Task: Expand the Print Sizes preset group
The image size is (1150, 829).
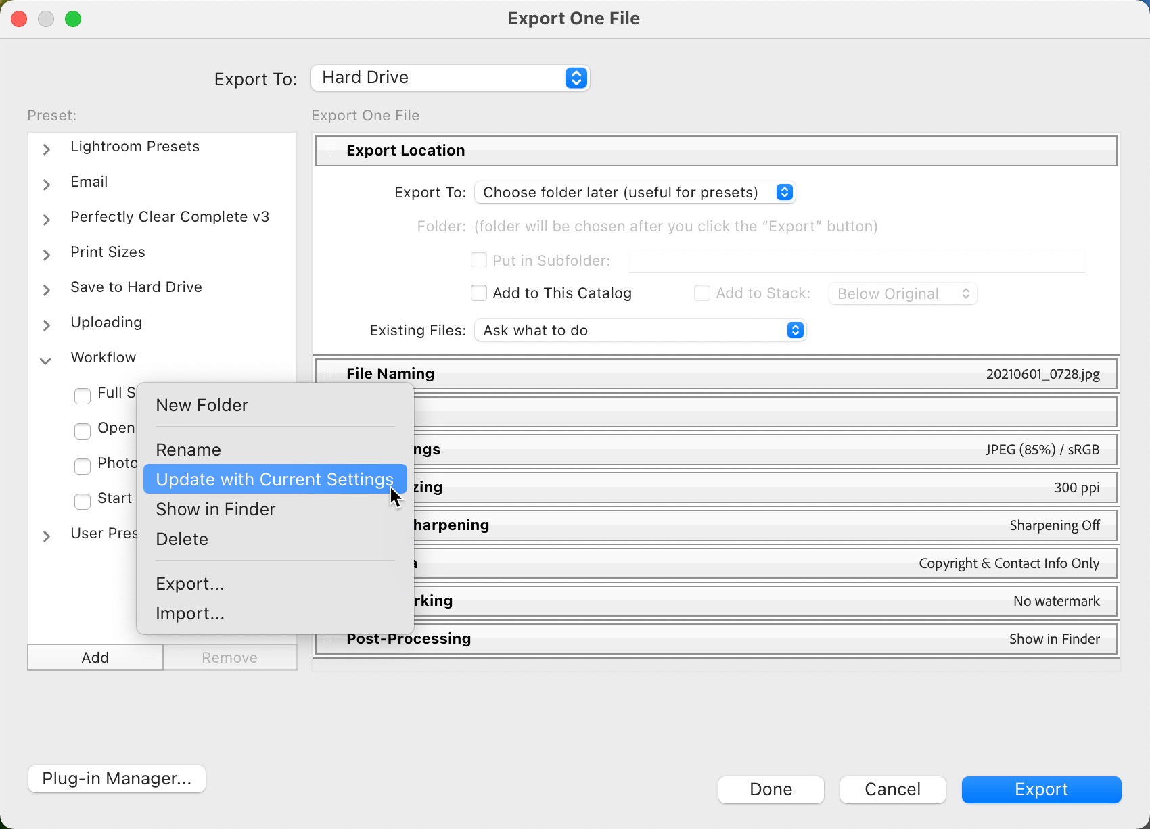Action: (46, 255)
